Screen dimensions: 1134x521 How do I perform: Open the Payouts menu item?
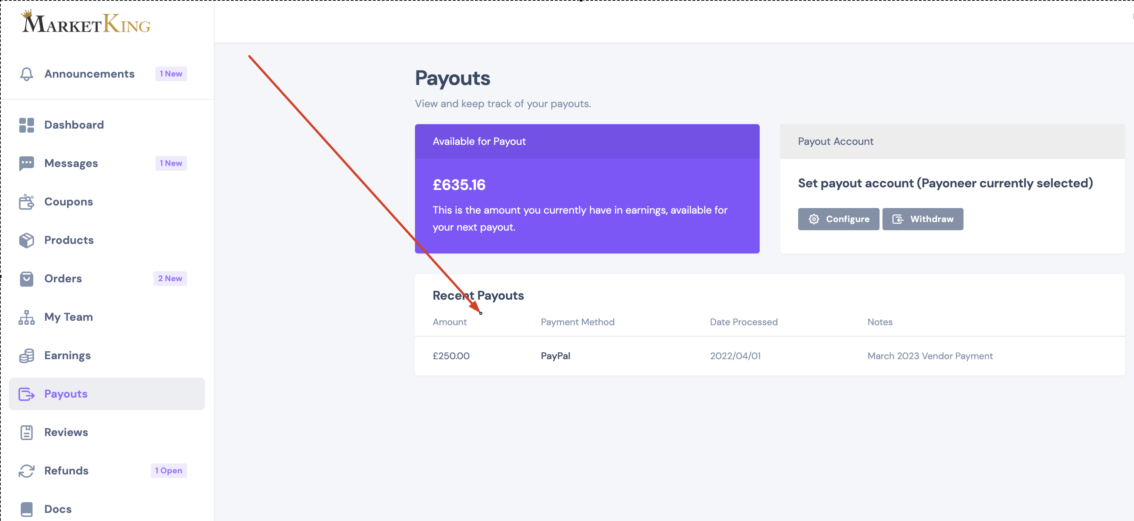pyautogui.click(x=107, y=394)
